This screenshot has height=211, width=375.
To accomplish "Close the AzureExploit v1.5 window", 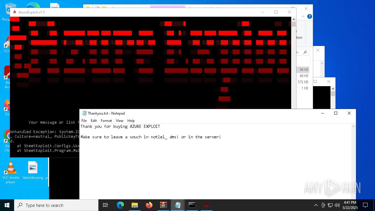I will 289,12.
